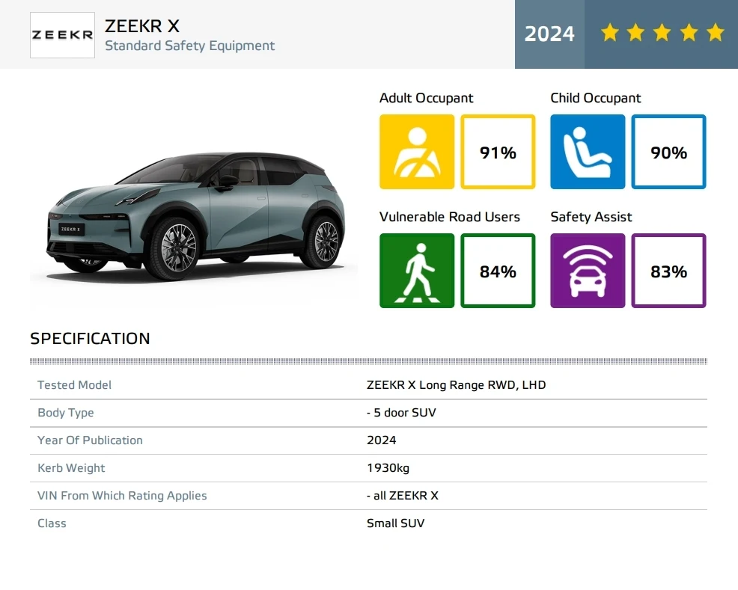
Task: Click the first rating star
Action: coord(609,32)
